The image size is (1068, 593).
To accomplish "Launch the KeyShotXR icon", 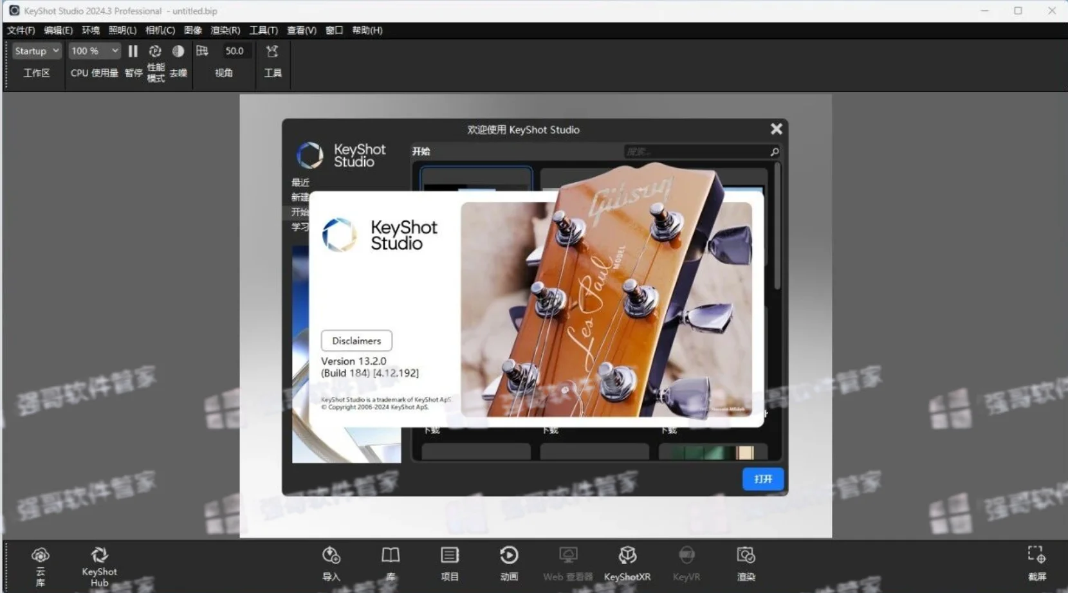I will 627,555.
